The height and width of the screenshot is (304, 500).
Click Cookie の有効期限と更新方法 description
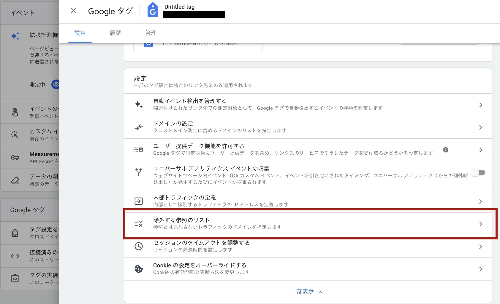pos(201,272)
